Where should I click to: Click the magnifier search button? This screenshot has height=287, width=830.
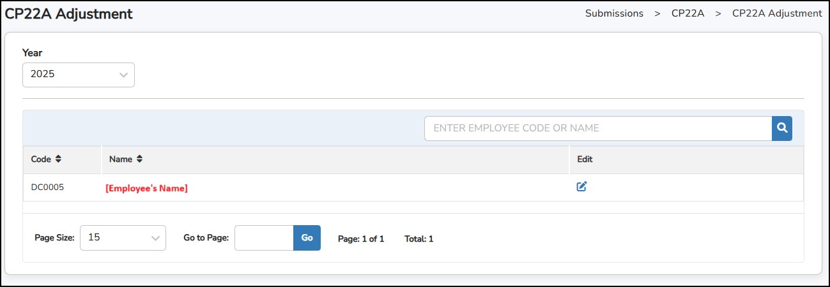(x=781, y=128)
